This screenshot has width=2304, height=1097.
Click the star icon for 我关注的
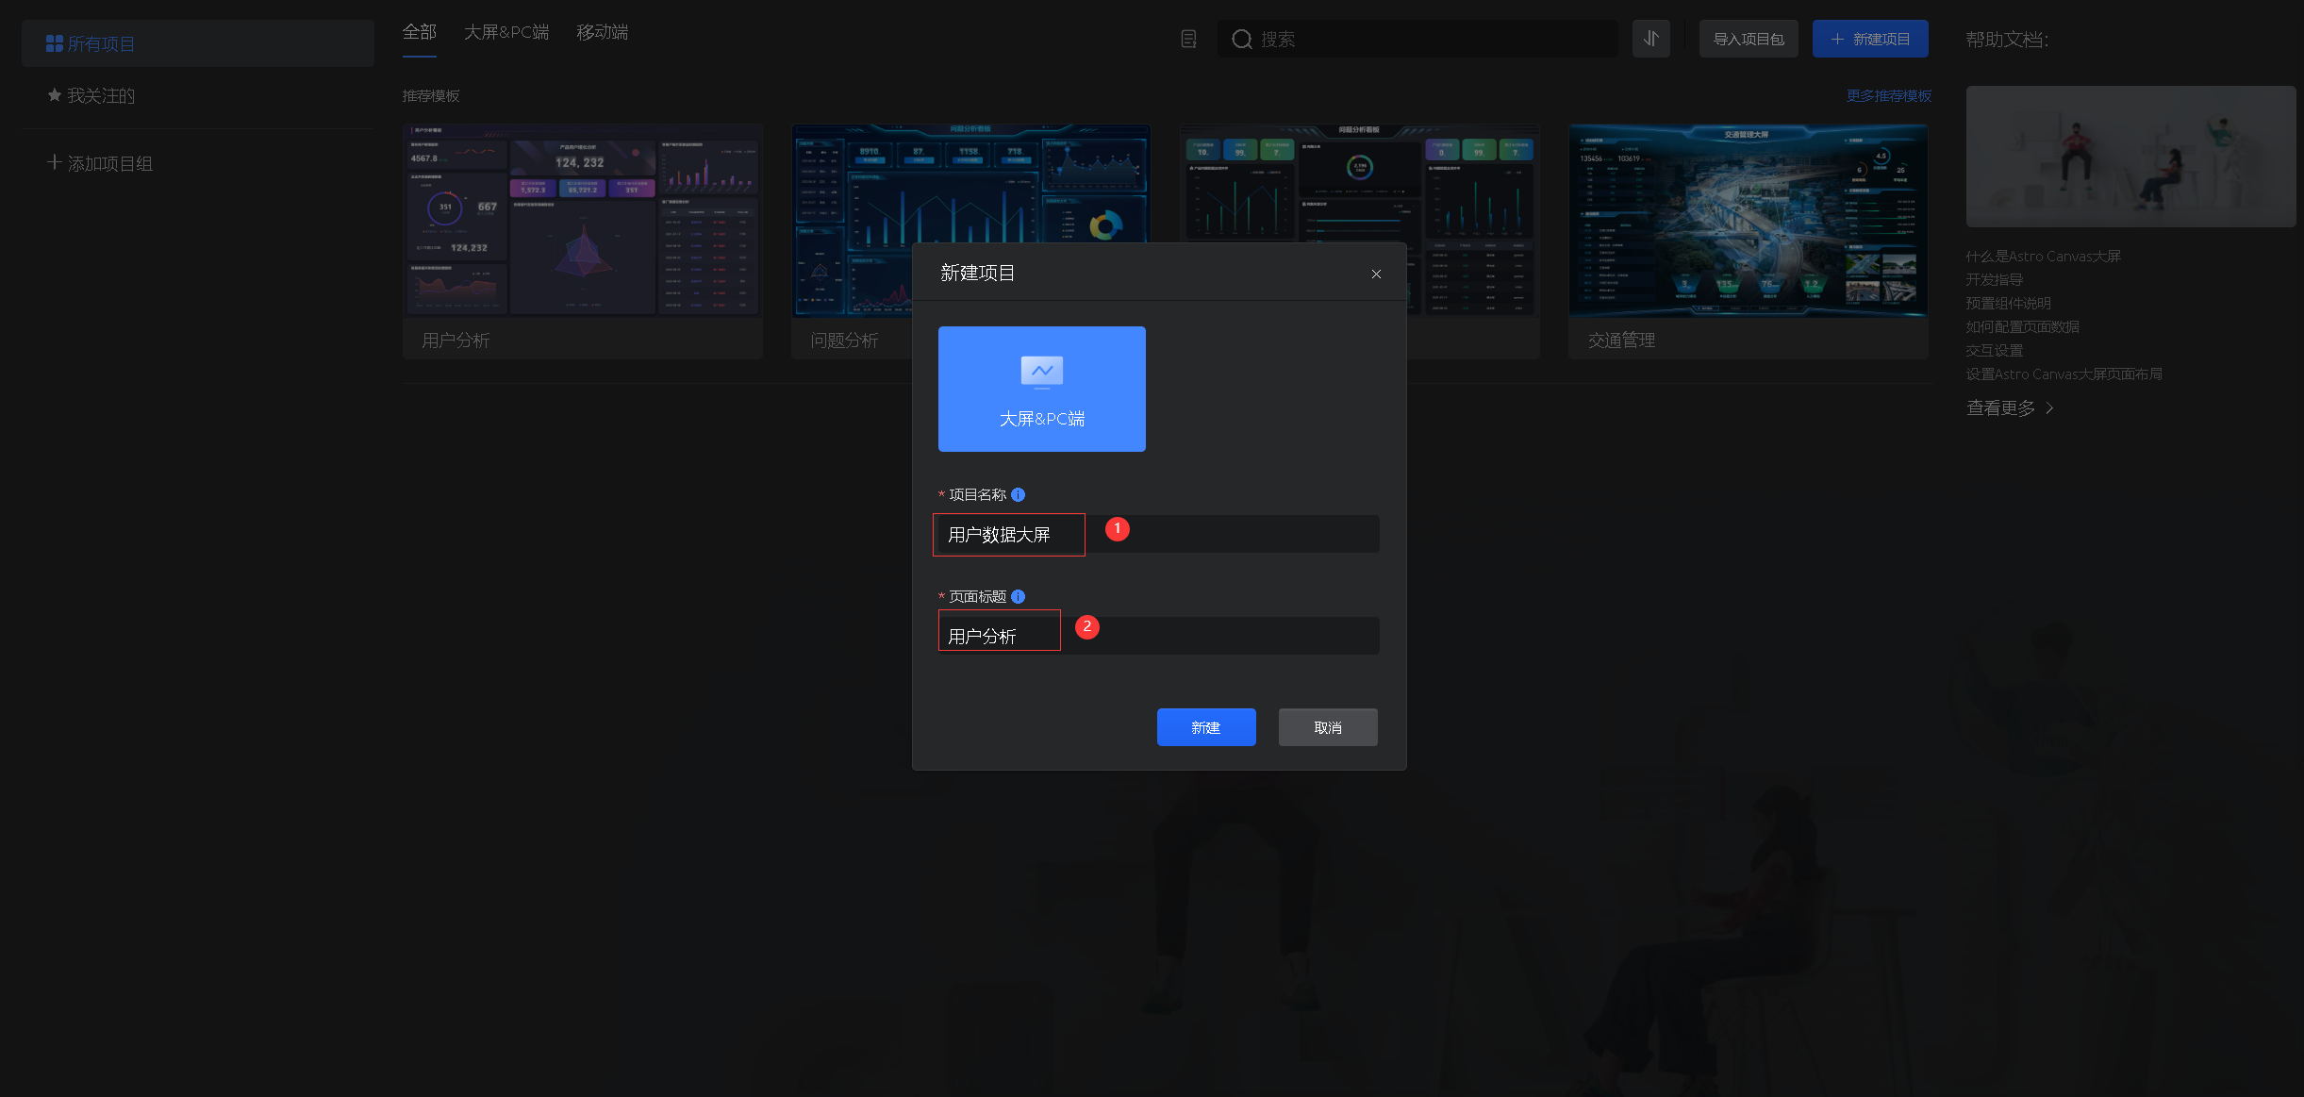coord(55,95)
